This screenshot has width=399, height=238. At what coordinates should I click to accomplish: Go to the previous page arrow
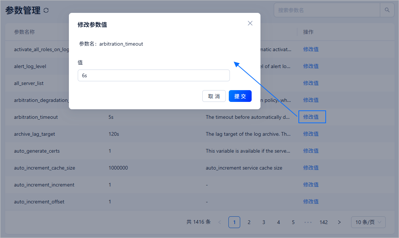[x=220, y=222]
